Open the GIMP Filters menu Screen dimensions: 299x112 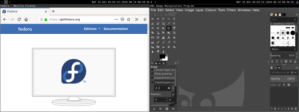coord(231,10)
